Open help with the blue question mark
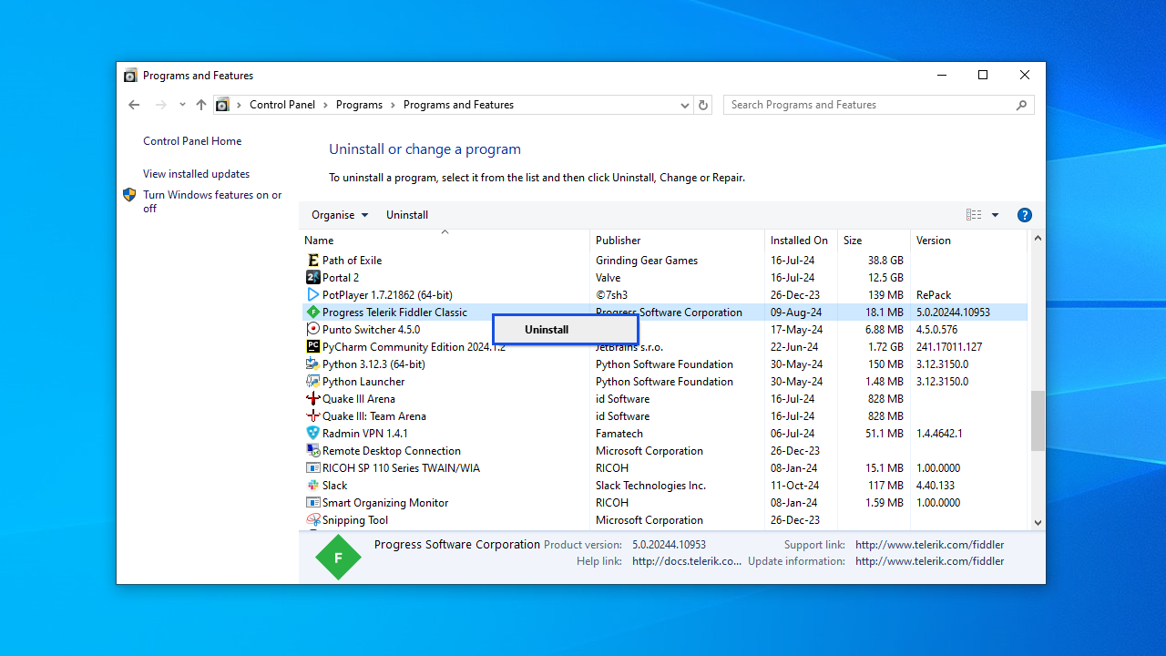 tap(1025, 215)
